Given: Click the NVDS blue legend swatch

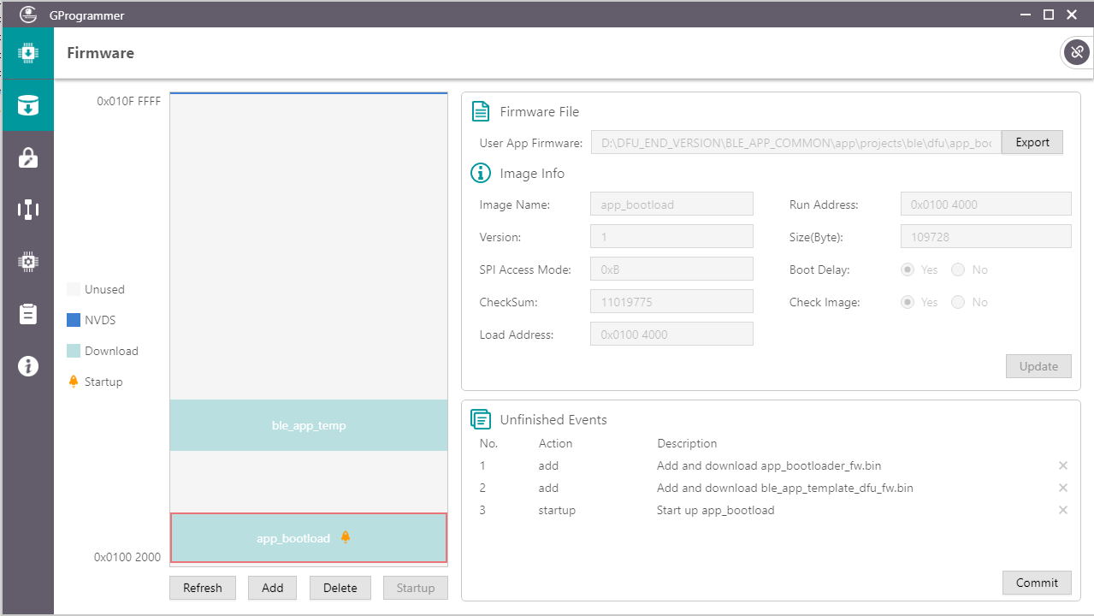Looking at the screenshot, I should click(x=74, y=320).
